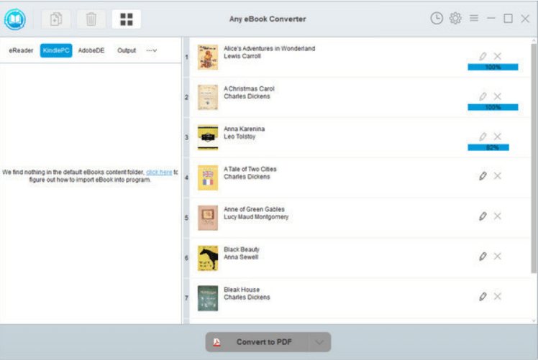Click the Convert to PDF button
Screen dimensions: 538x360
pos(257,342)
